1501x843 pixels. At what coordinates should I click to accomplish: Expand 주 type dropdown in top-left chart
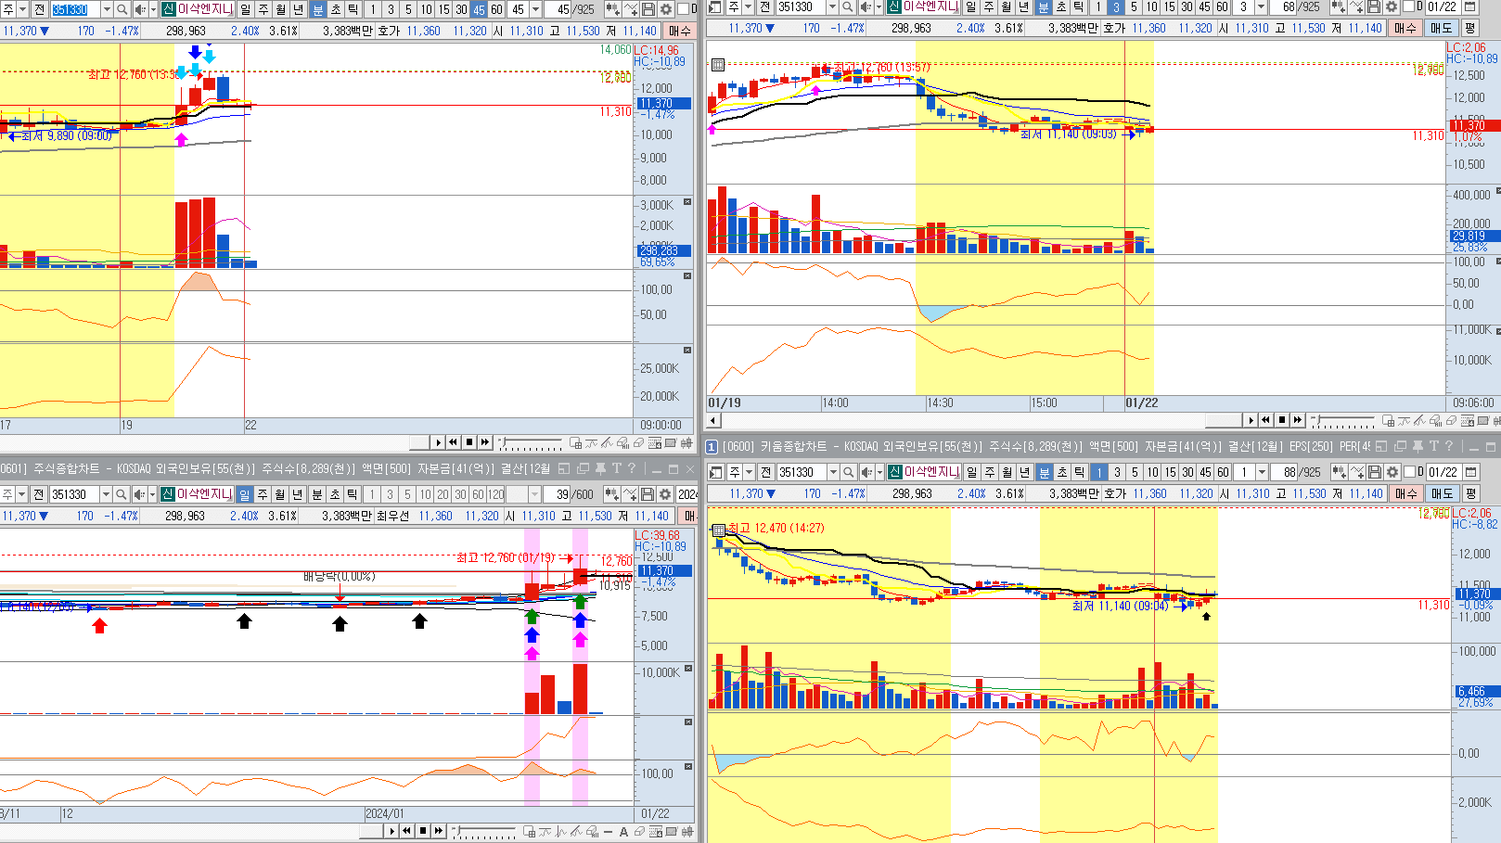pos(21,9)
